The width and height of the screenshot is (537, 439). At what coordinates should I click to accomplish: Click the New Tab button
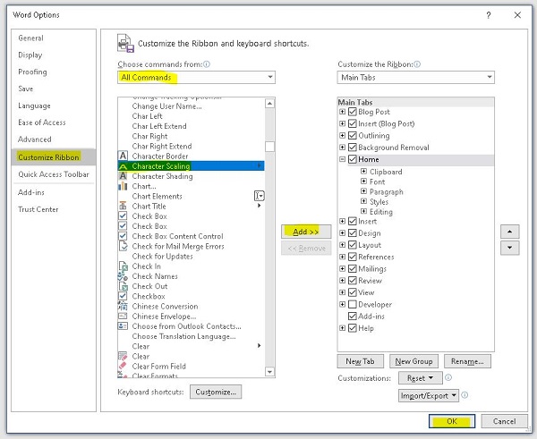(x=361, y=361)
